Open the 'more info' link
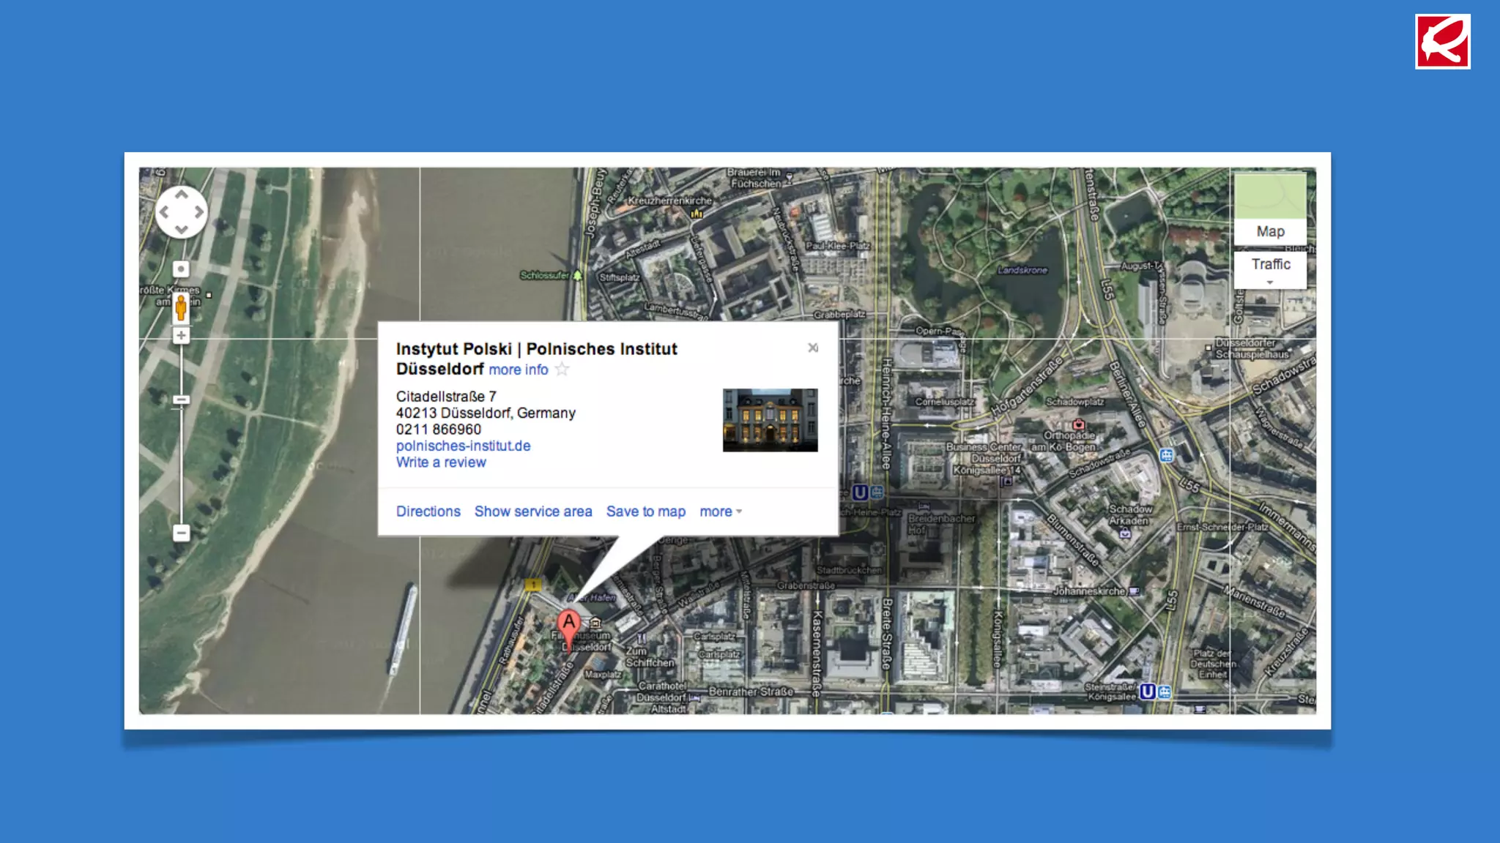Viewport: 1500px width, 843px height. [518, 370]
